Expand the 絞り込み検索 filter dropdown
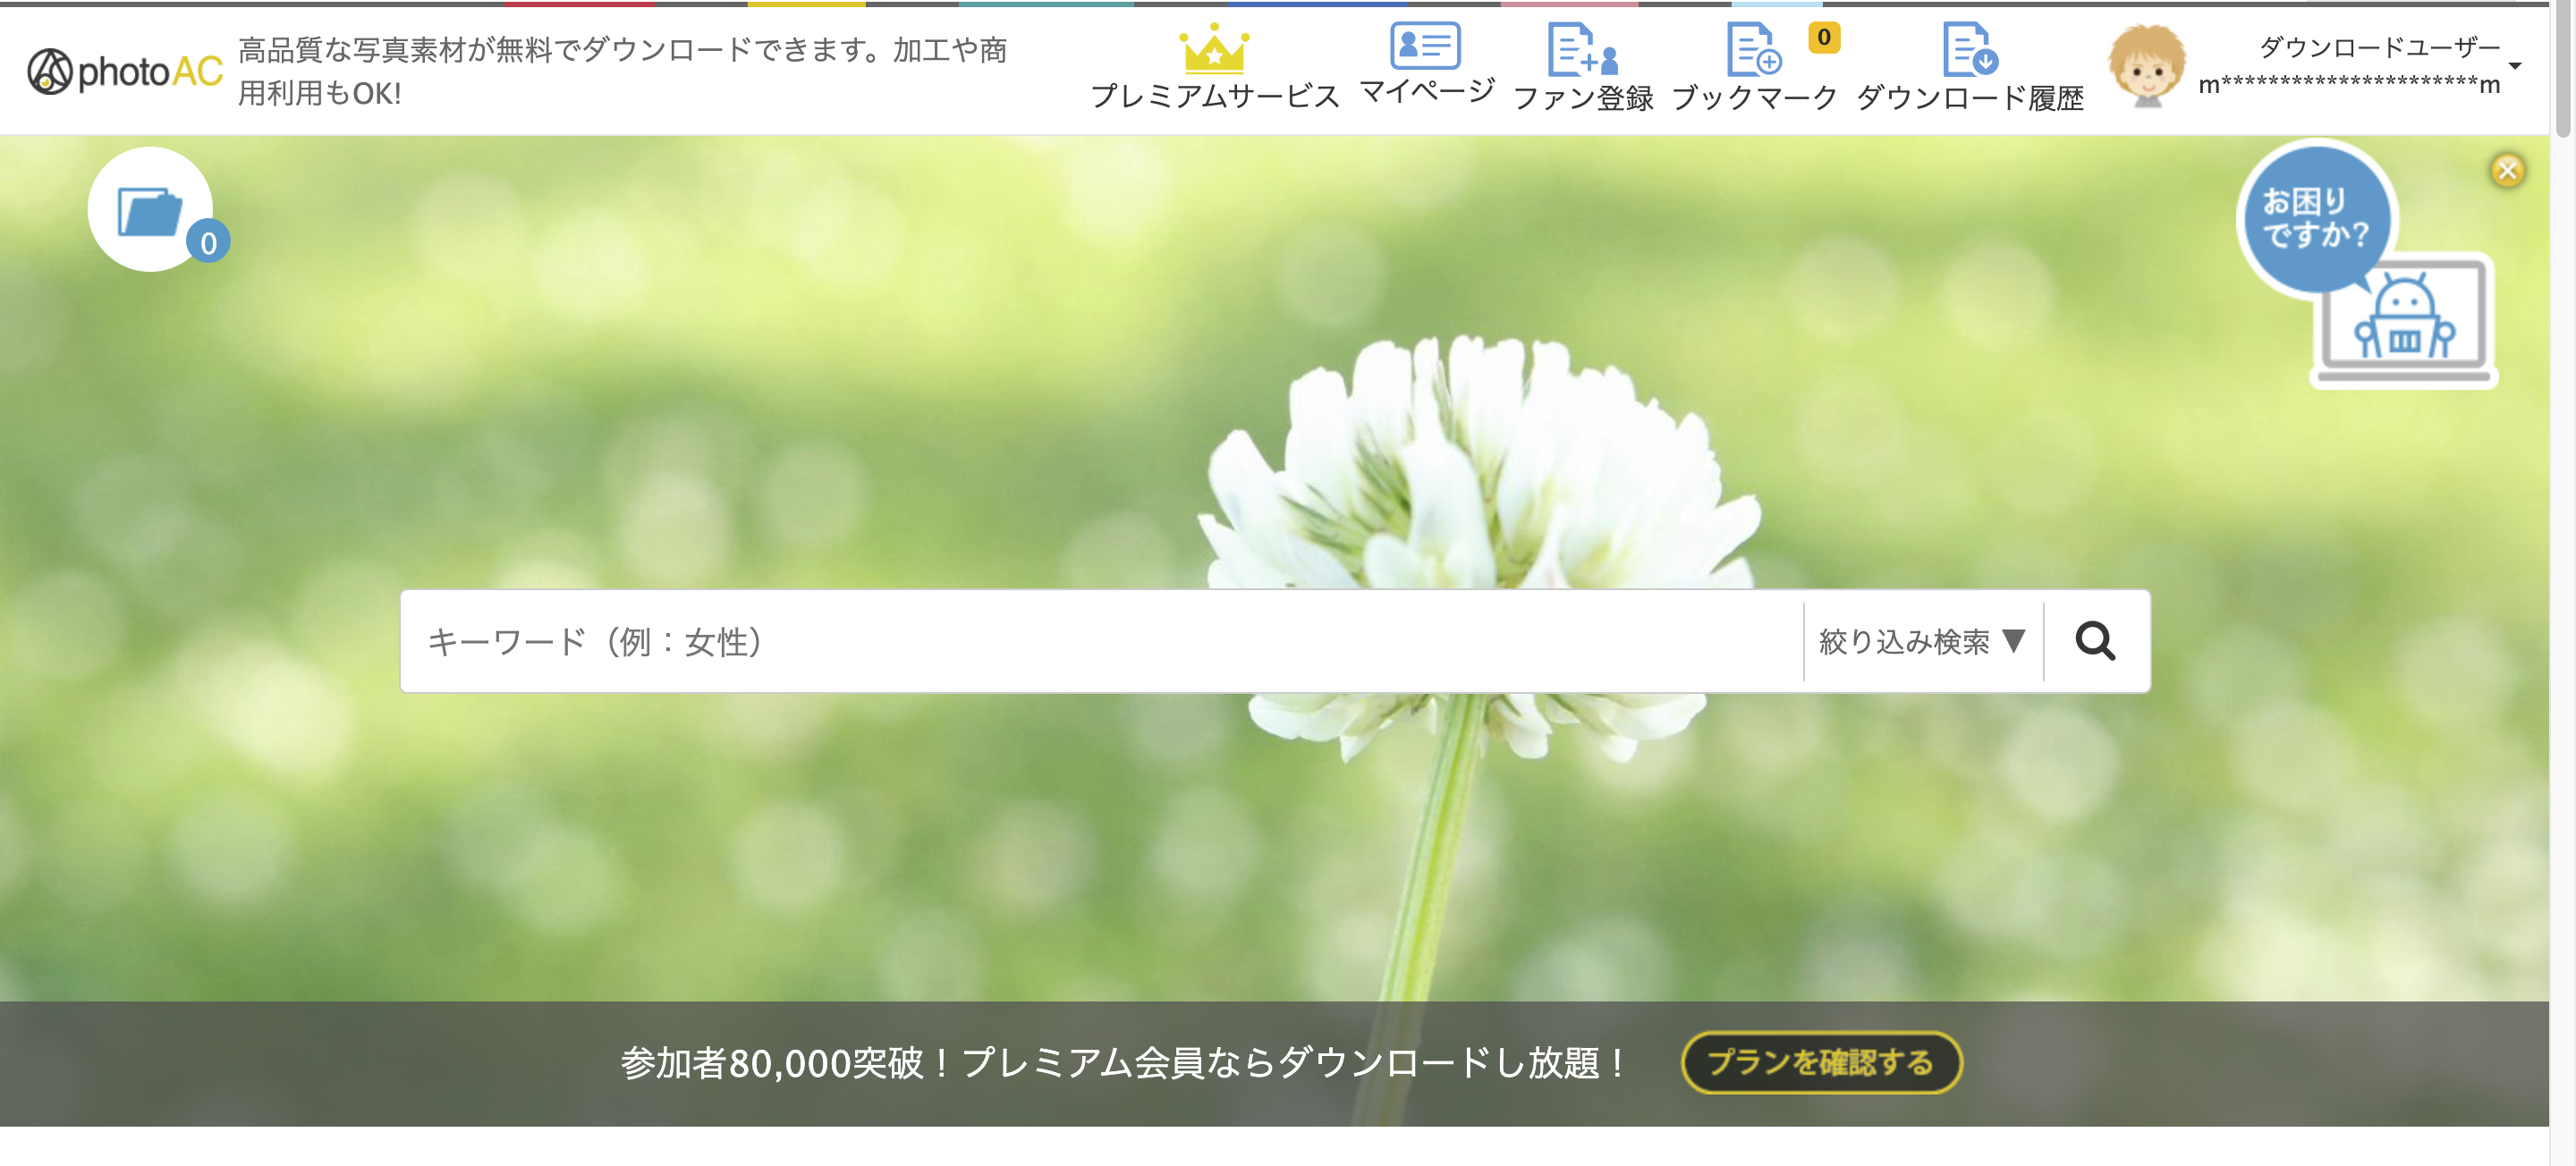This screenshot has width=2576, height=1166. coord(1922,641)
